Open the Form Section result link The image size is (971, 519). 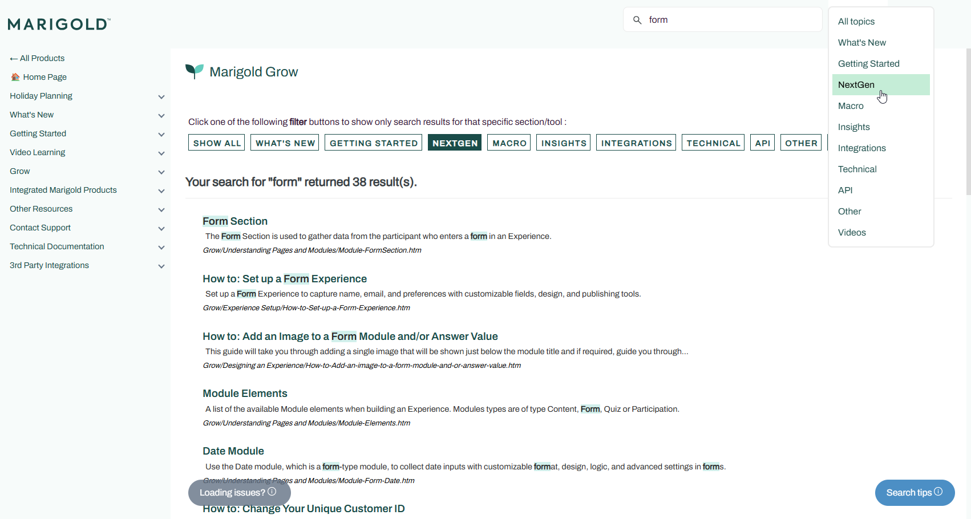click(x=235, y=221)
